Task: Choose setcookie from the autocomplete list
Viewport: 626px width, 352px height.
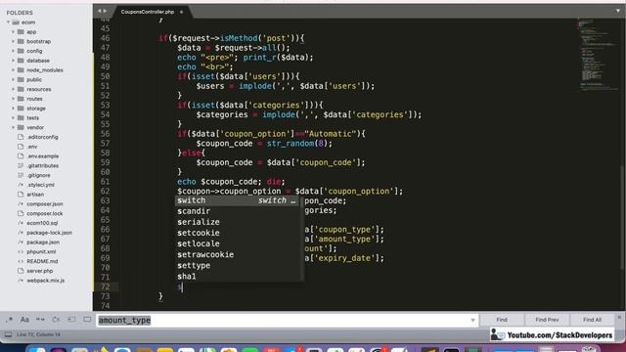Action: tap(238, 233)
